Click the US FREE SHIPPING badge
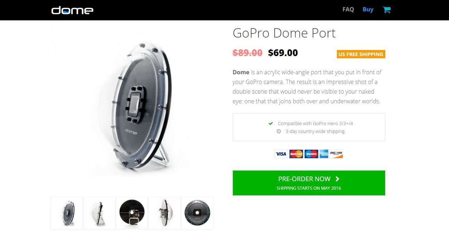The height and width of the screenshot is (238, 449). [361, 54]
